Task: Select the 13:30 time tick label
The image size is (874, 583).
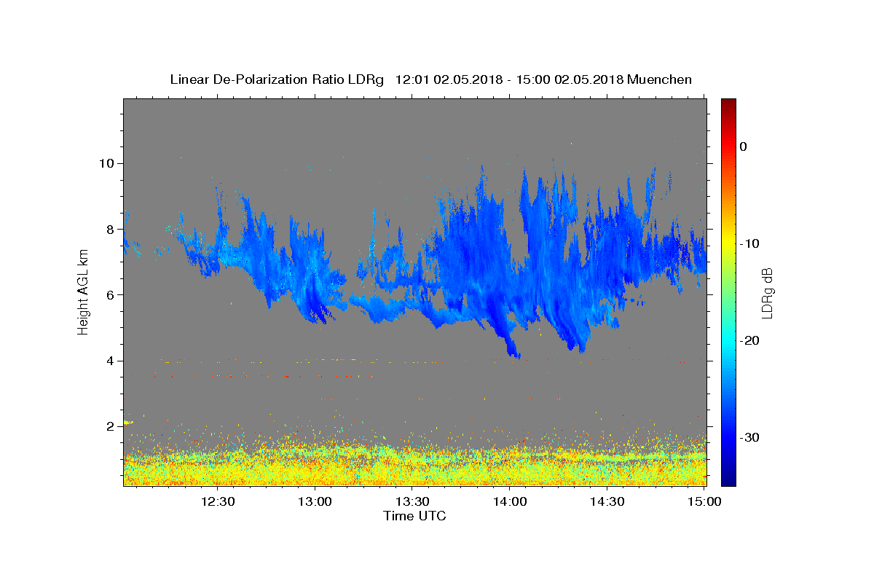Action: pos(412,502)
